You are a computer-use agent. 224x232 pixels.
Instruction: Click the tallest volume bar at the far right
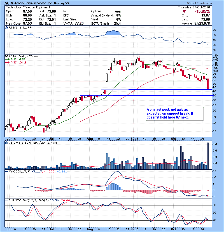point(208,156)
